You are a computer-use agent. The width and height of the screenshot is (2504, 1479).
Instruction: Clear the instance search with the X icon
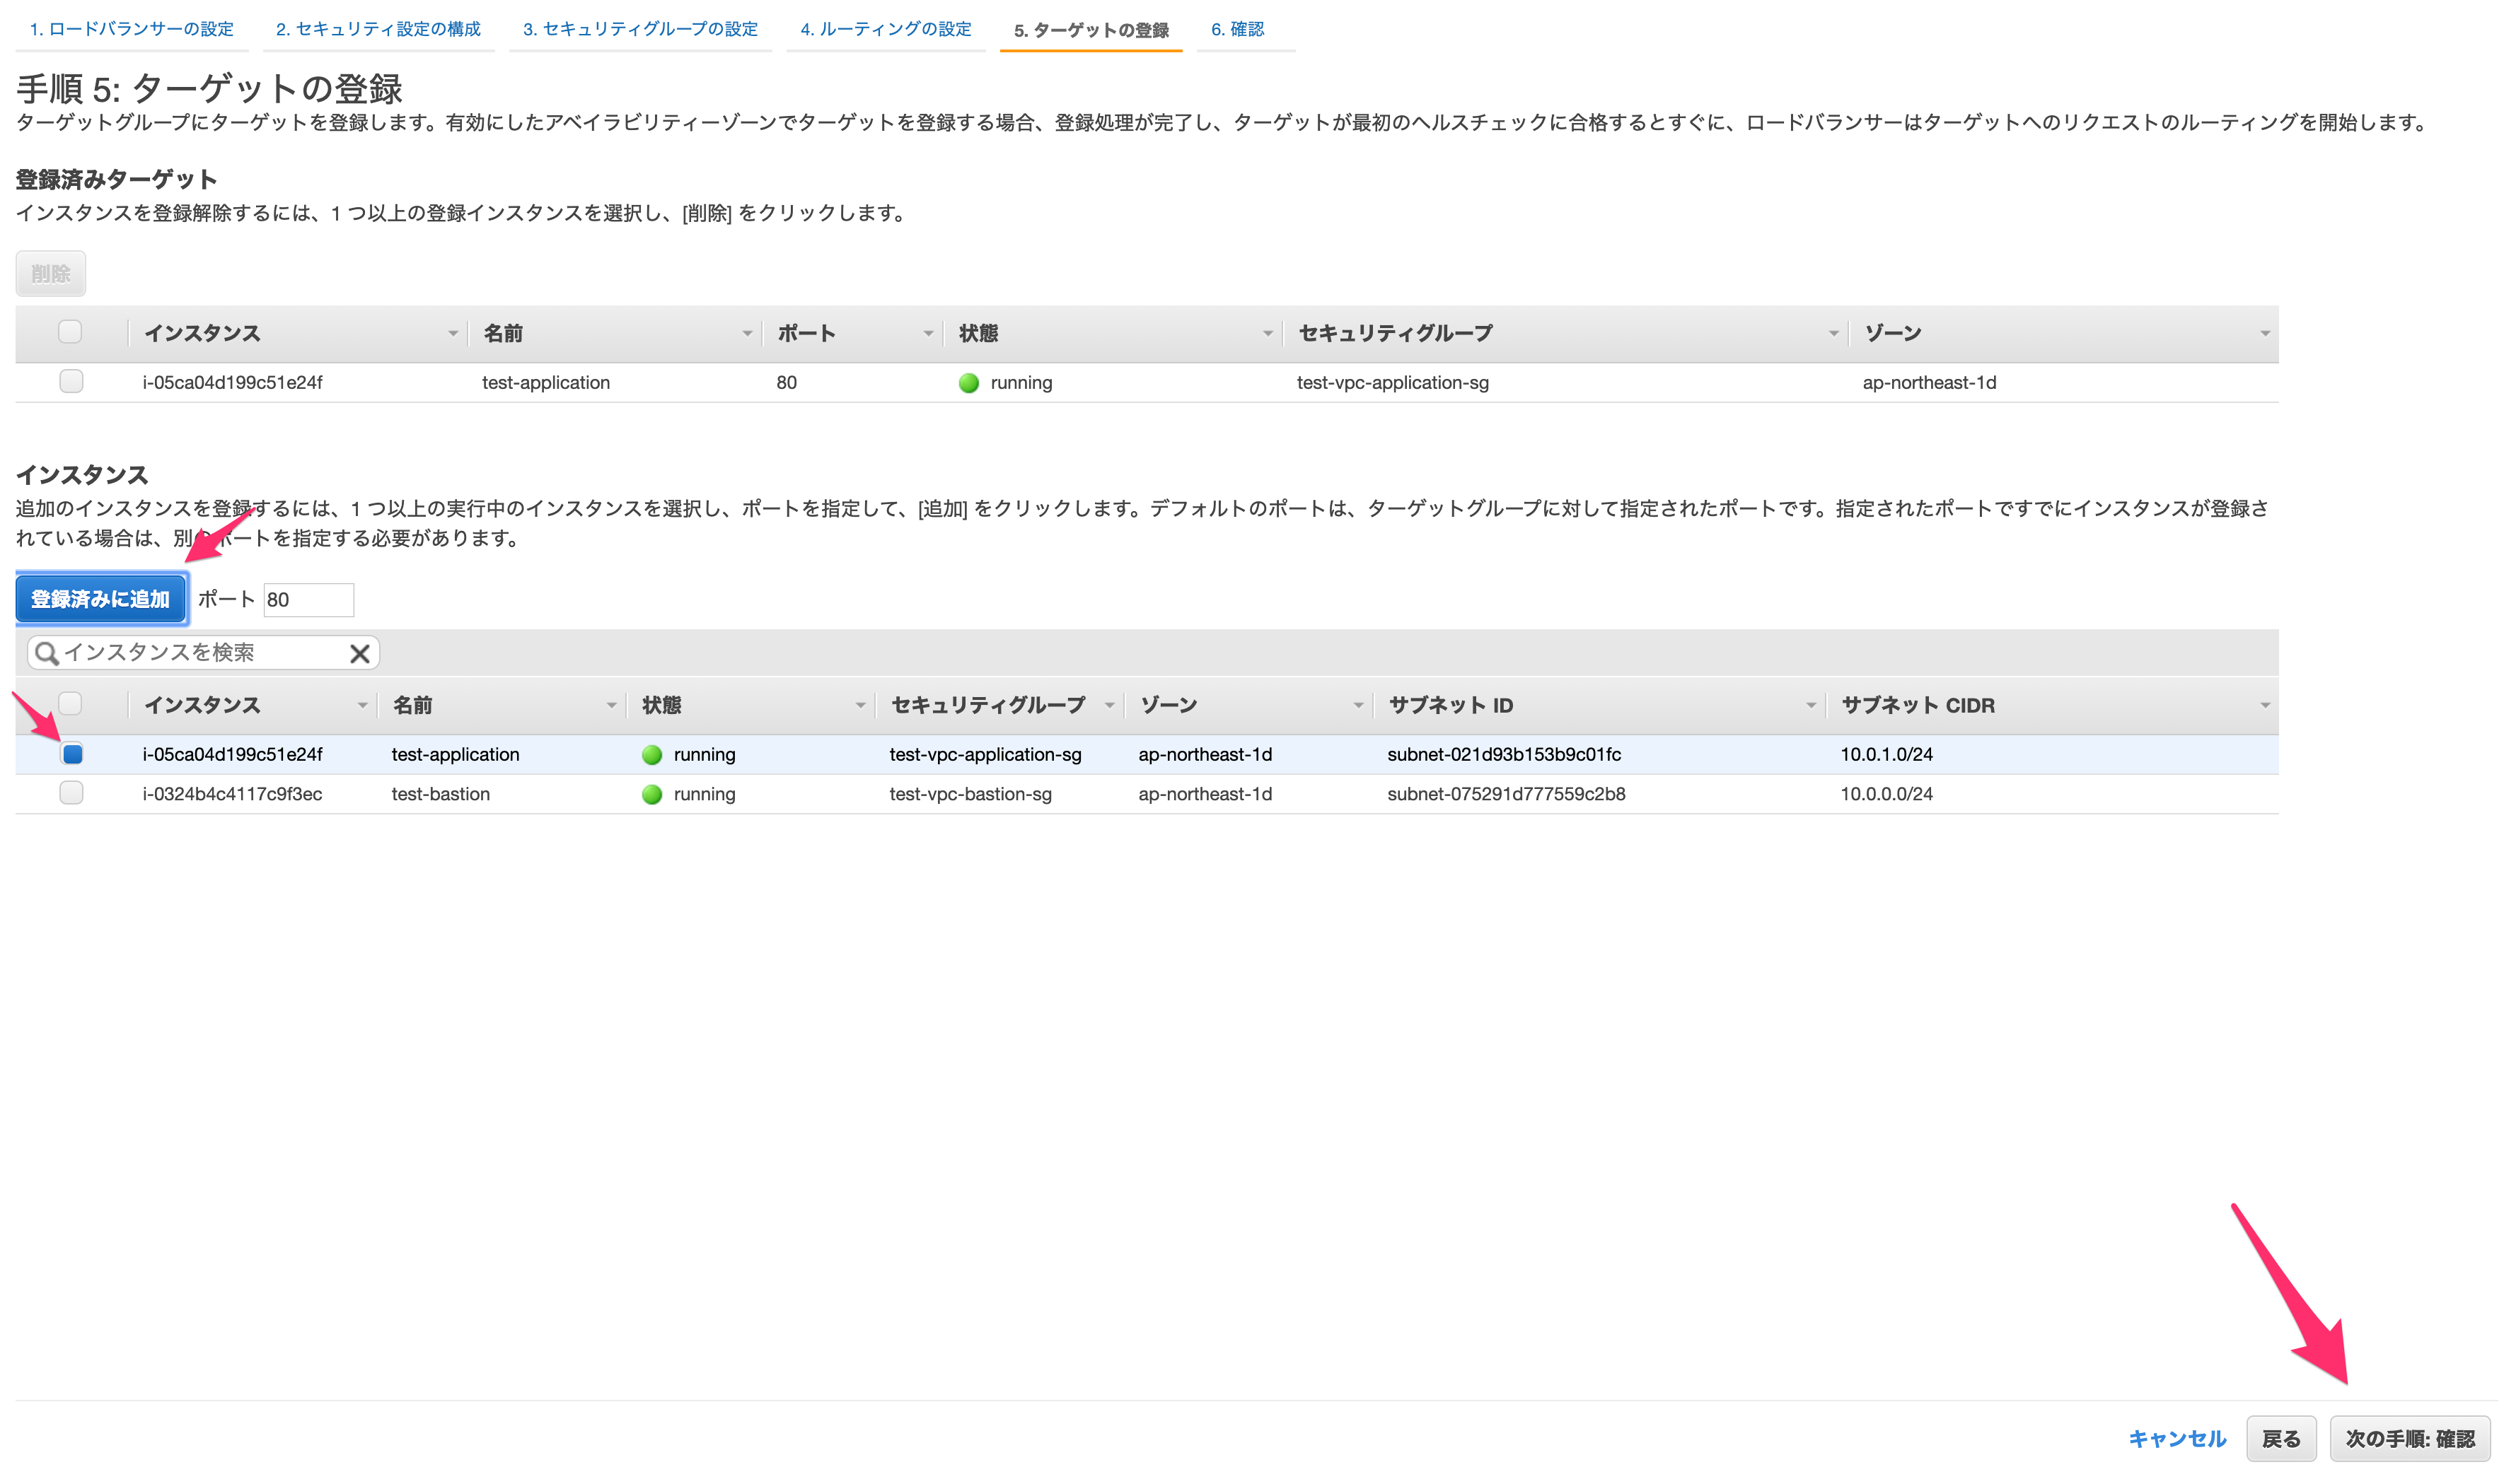click(x=360, y=652)
